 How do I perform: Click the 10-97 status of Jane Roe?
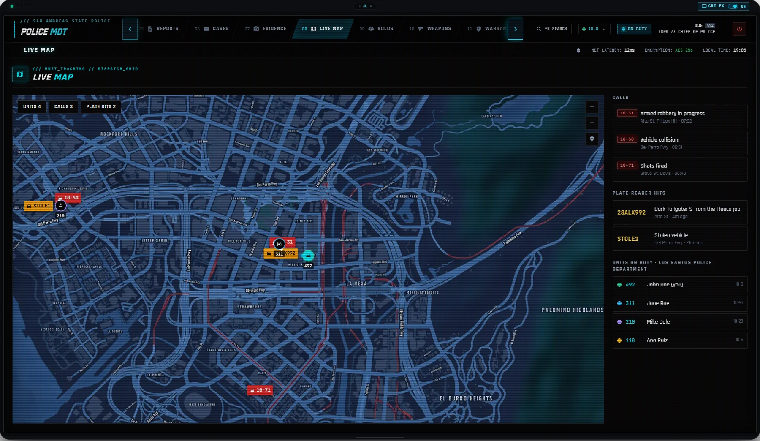[x=738, y=303]
